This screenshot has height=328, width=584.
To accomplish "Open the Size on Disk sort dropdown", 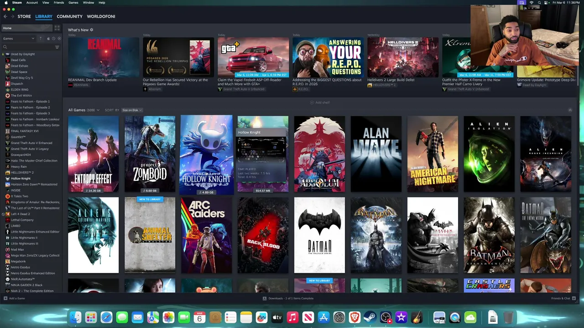I will 132,110.
